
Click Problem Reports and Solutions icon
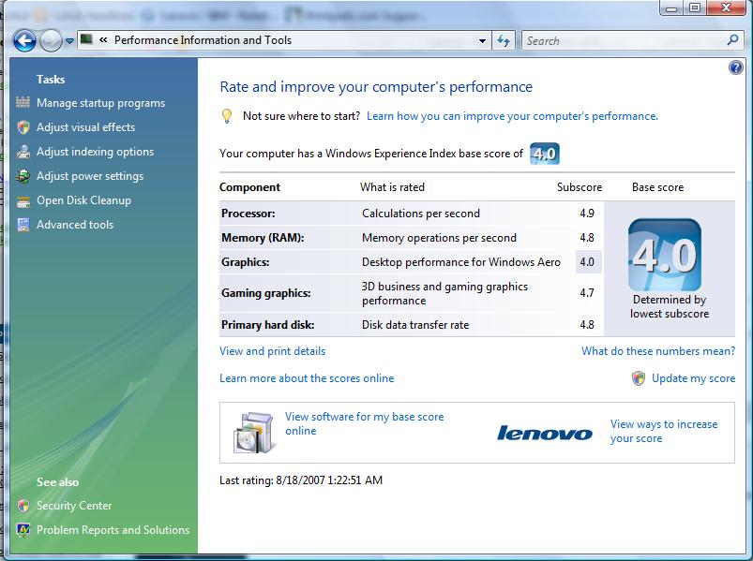[x=23, y=530]
